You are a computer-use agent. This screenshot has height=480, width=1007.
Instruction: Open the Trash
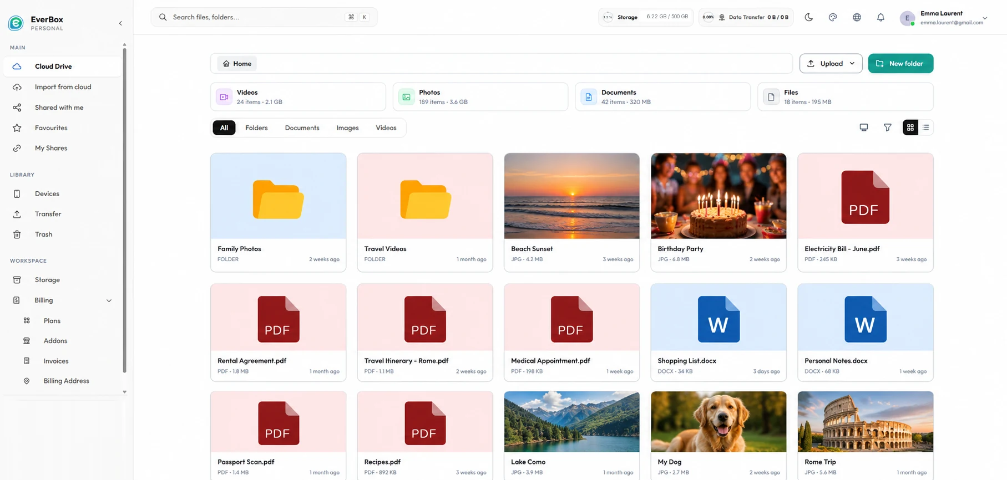[x=62, y=234]
